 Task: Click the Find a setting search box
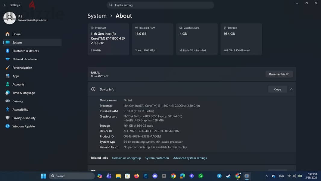160,5
